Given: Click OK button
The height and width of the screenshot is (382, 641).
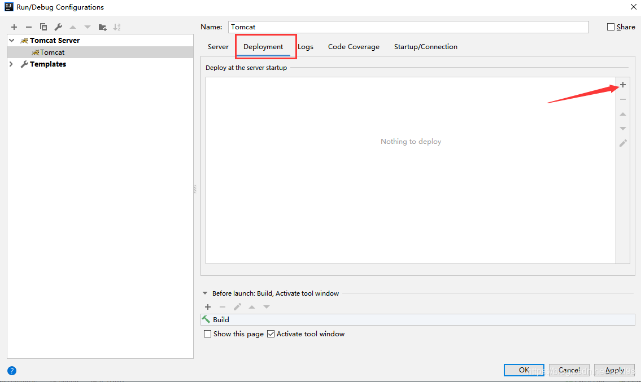Looking at the screenshot, I should click(x=524, y=370).
